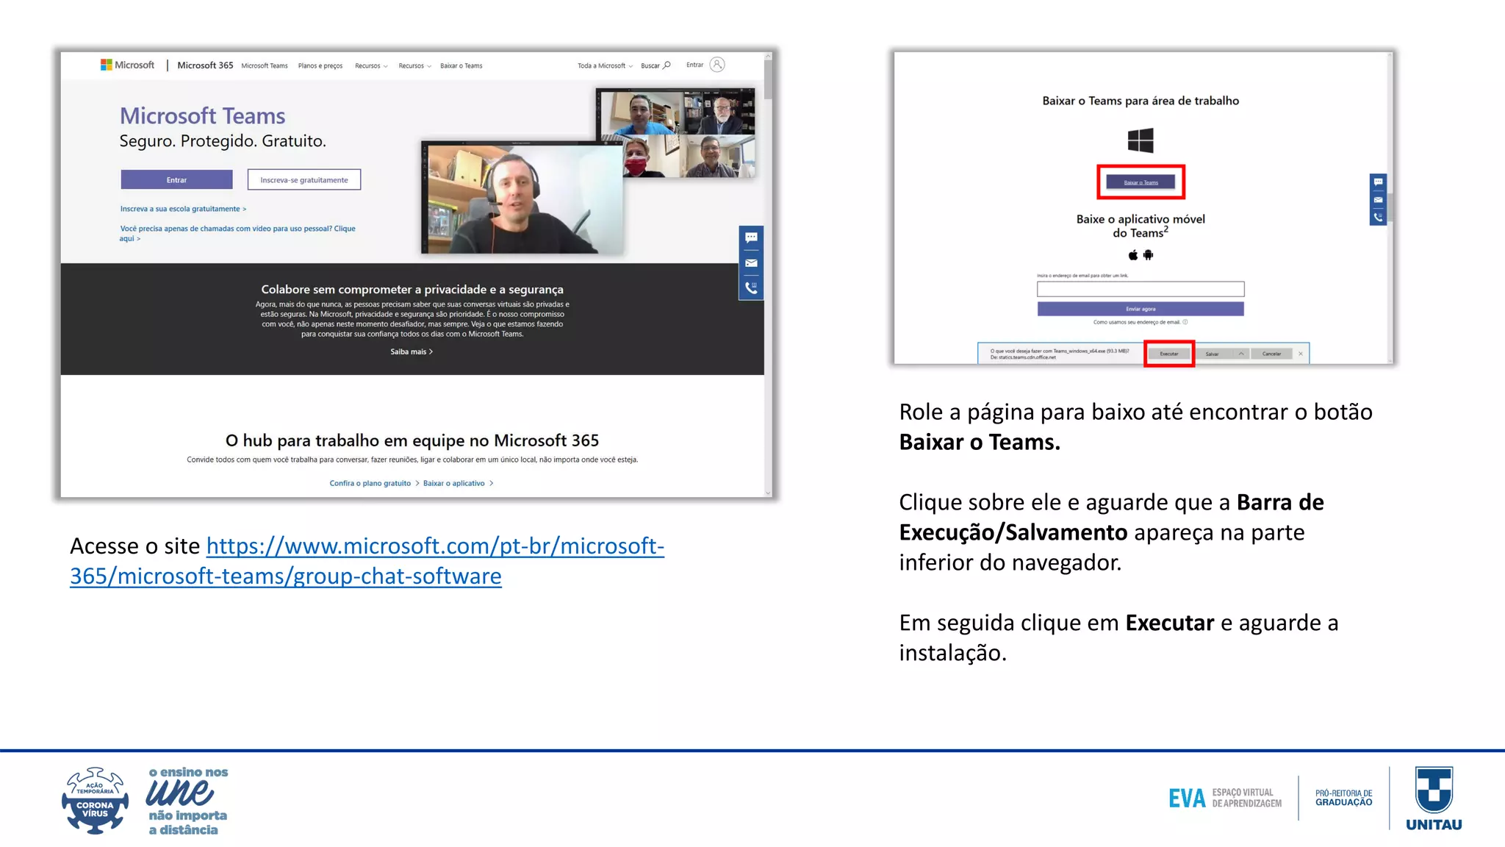Screen dimensions: 1505x847
Task: Close the download bar with the X icon
Action: [x=1301, y=354]
